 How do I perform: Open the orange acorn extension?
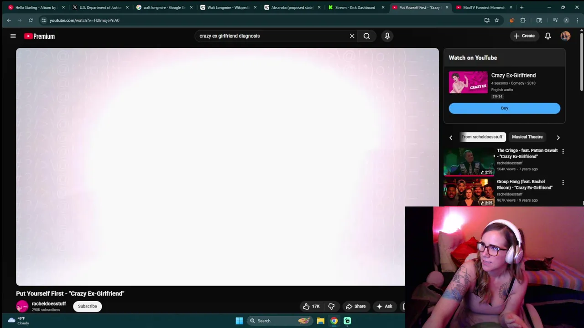[512, 20]
